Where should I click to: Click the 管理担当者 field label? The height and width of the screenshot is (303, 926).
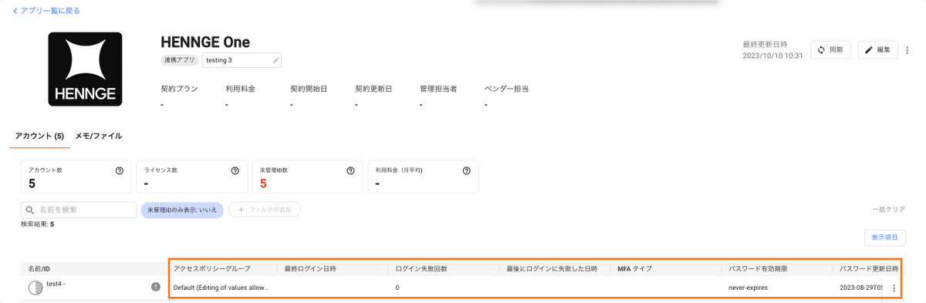coord(438,89)
